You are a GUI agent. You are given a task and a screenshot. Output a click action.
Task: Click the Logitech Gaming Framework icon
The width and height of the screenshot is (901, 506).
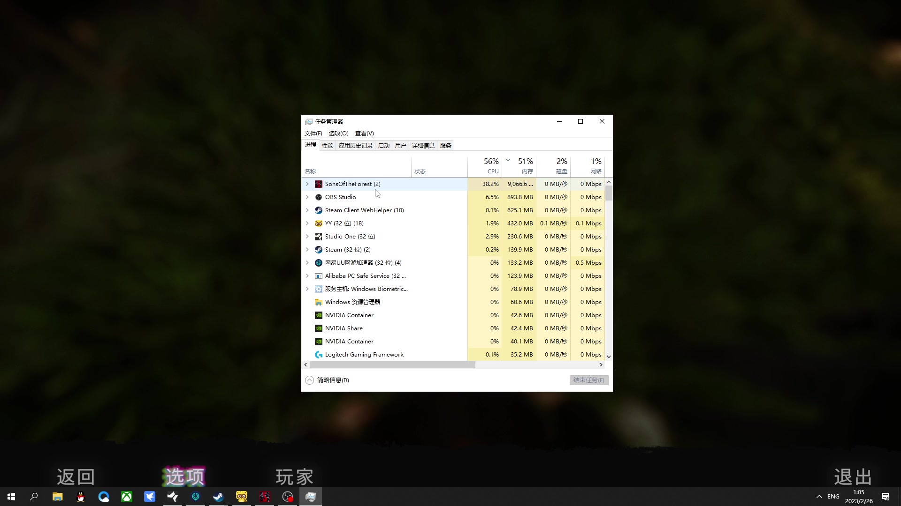319,355
